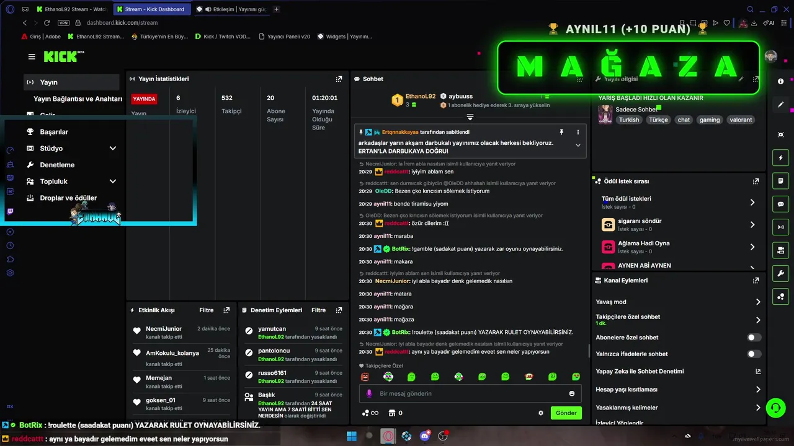Switch to EthanoL92 Stream browser tab
Screen dimensions: 794x446
[72, 9]
